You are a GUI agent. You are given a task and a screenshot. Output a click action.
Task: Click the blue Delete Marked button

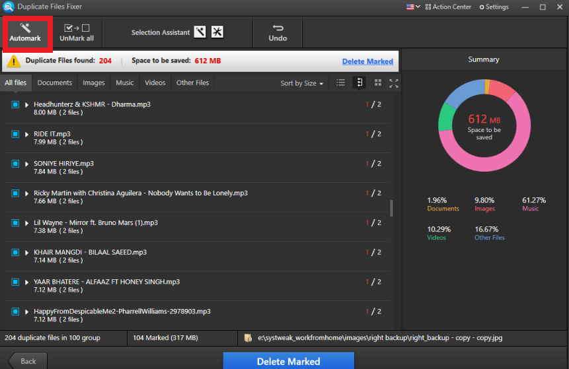pyautogui.click(x=288, y=361)
